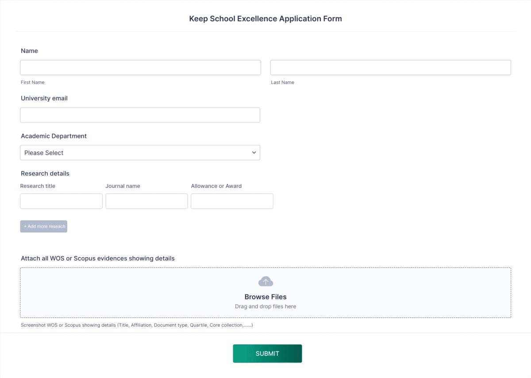
Task: Click the Browse Files upload area
Action: click(x=265, y=297)
